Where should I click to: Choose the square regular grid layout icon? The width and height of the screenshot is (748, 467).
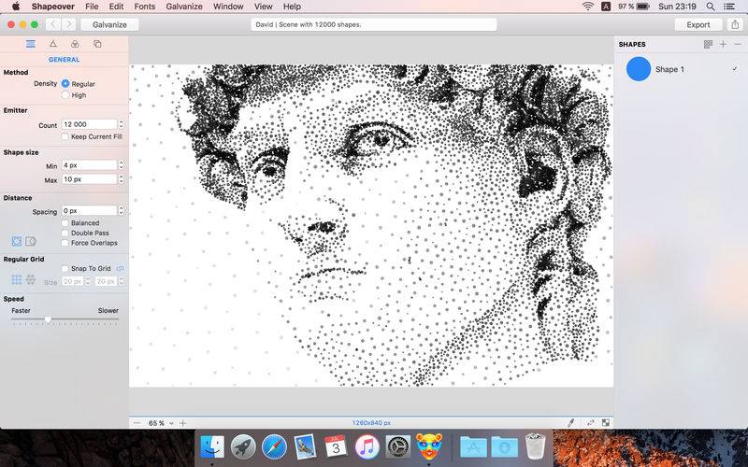point(17,279)
